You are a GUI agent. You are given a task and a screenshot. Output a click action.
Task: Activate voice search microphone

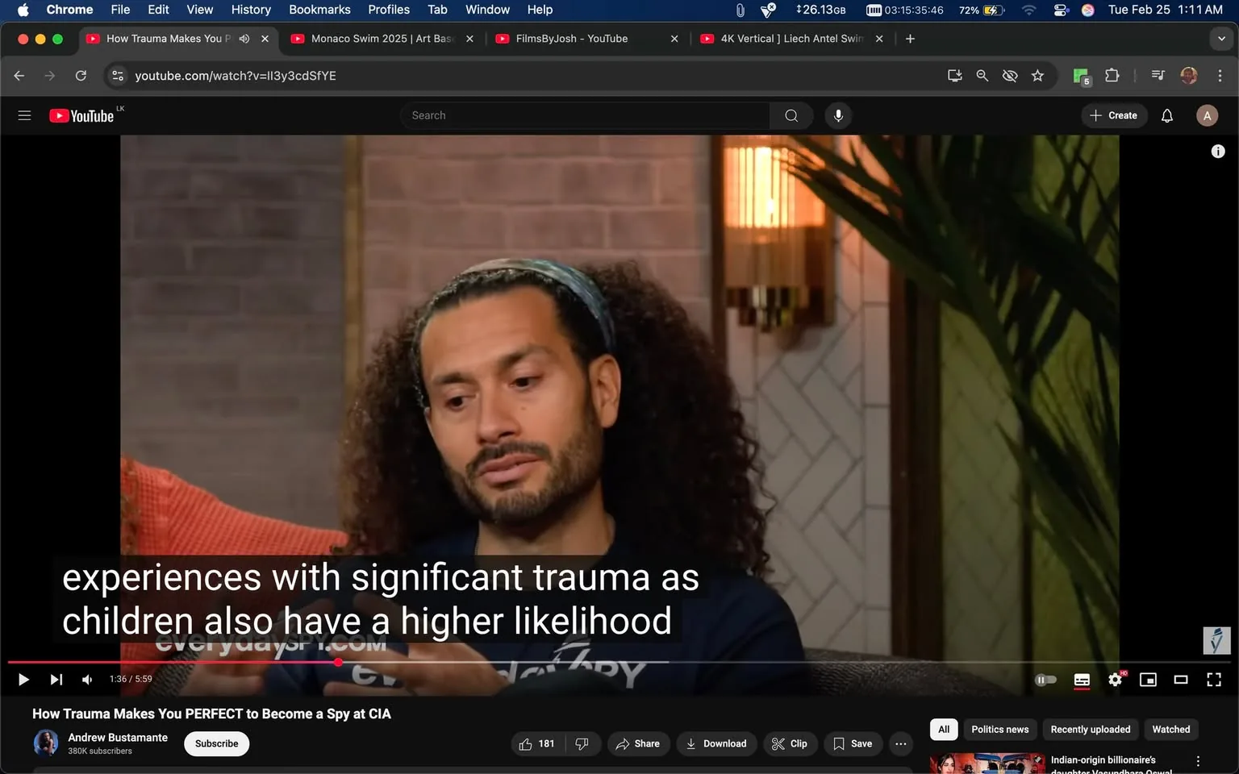pos(838,115)
